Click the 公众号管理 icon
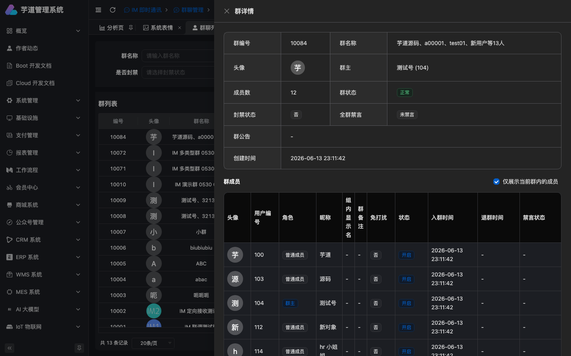Viewport: 571px width, 356px height. pyautogui.click(x=10, y=222)
